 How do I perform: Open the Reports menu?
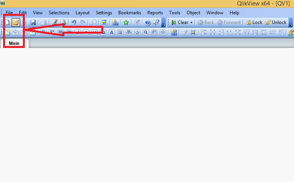pos(155,13)
